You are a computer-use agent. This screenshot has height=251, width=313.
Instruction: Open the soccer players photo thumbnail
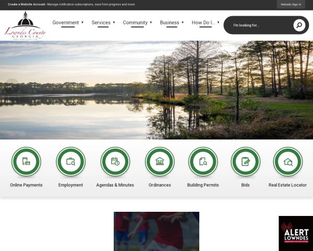[x=156, y=231]
